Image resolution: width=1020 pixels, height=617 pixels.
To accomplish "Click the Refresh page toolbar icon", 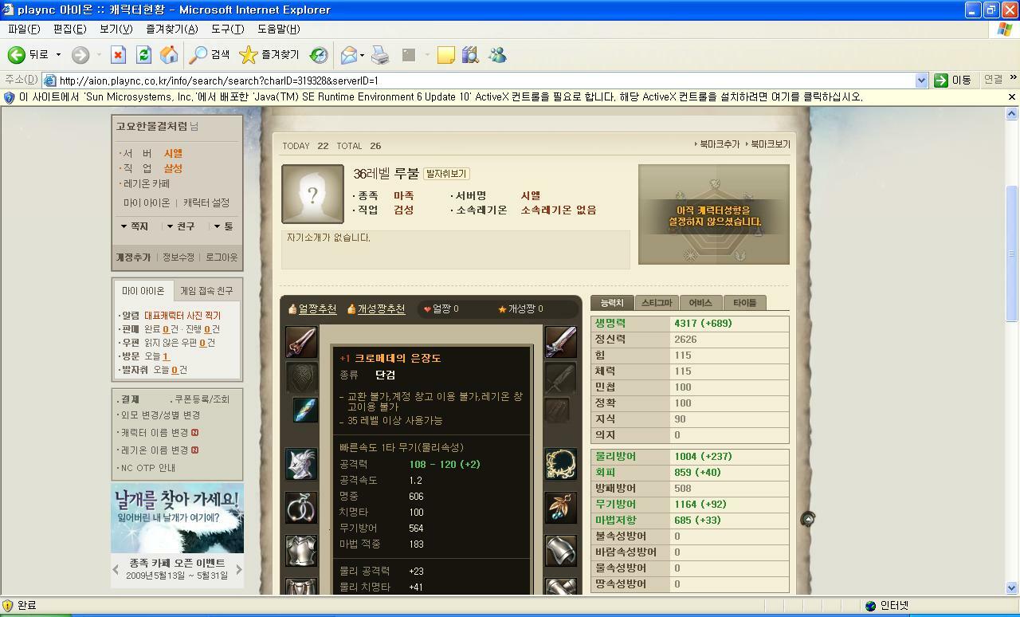I will tap(143, 55).
